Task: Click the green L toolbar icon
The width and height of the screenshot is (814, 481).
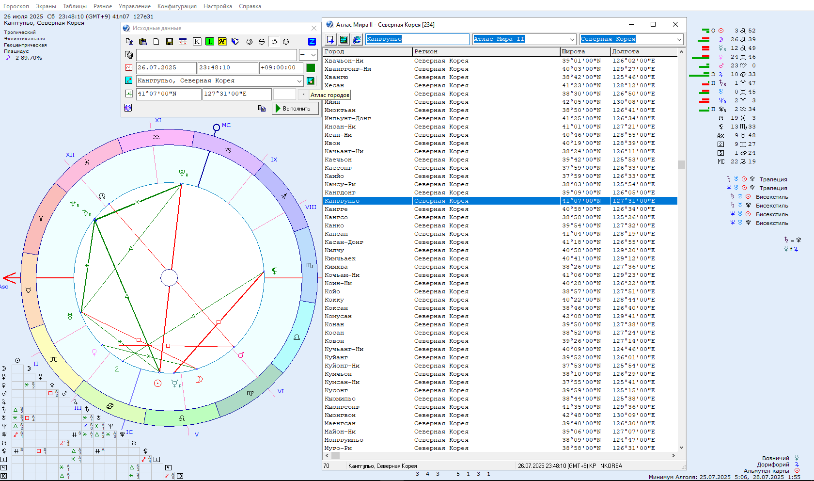Action: (209, 42)
